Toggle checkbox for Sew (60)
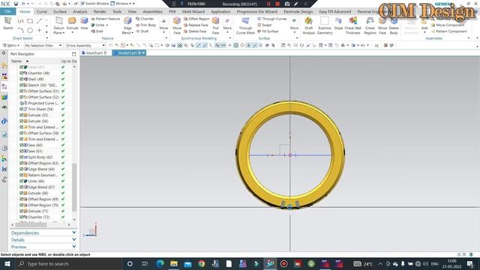Viewport: 480px width, 270px height. point(22,145)
